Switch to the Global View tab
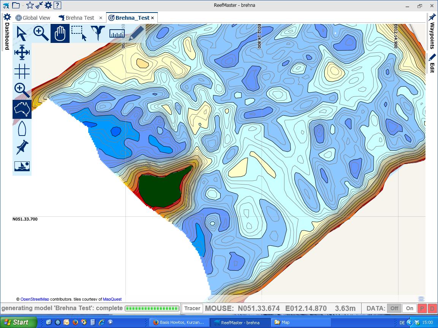This screenshot has height=328, width=438. tap(33, 18)
